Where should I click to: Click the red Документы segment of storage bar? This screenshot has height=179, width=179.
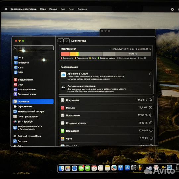[x=65, y=54]
